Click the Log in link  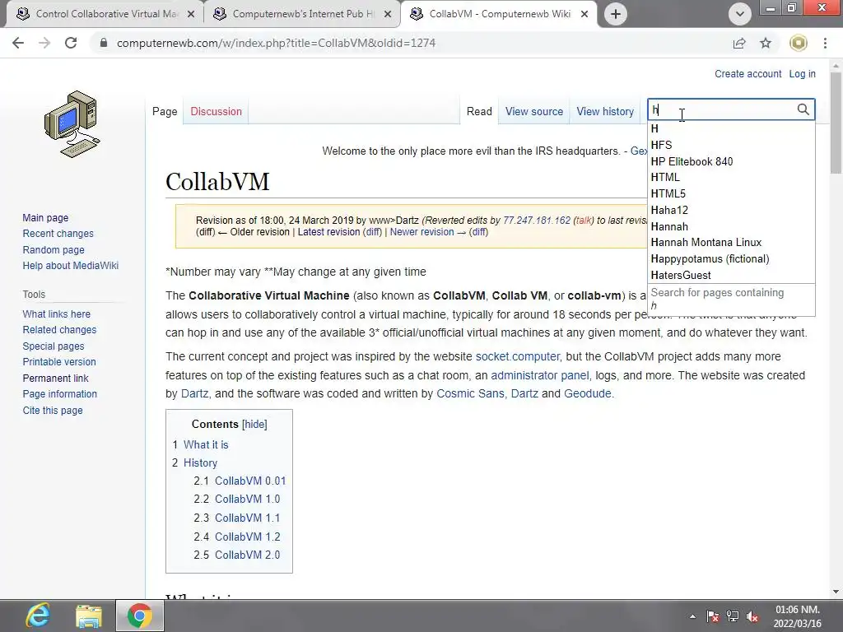click(802, 73)
